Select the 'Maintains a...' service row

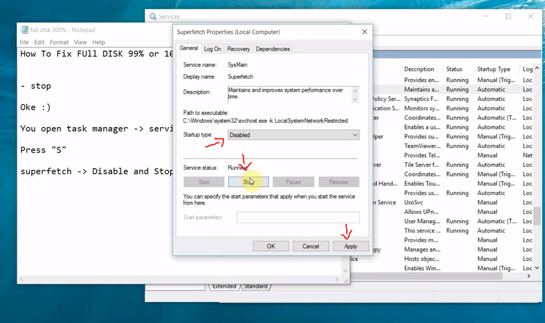point(454,90)
